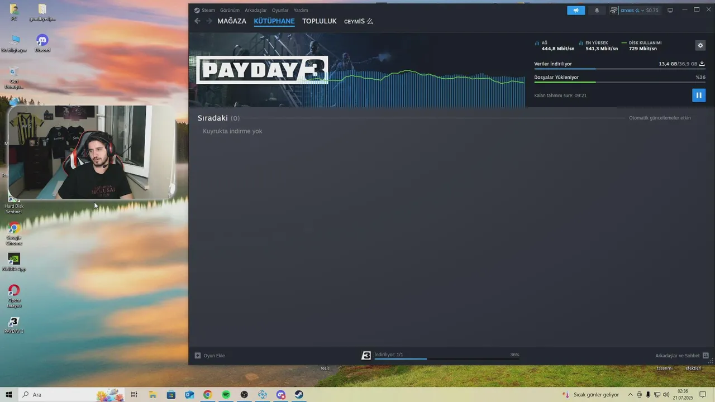Viewport: 715px width, 402px height.
Task: Click the 13,4 GB/36,9 GB download size
Action: 678,64
